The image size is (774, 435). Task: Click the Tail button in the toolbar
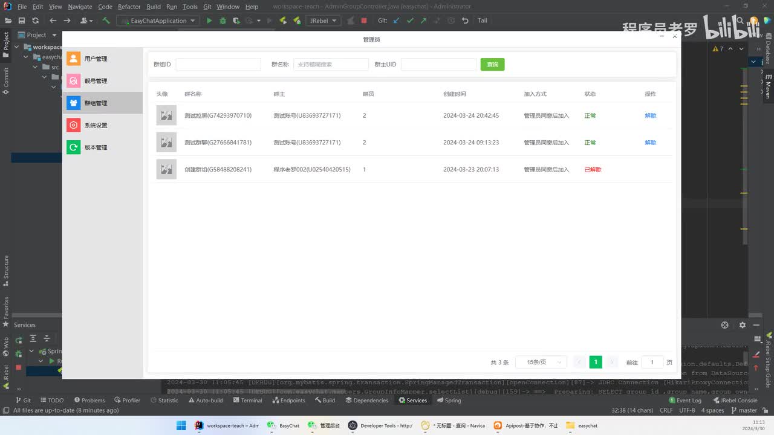point(483,21)
